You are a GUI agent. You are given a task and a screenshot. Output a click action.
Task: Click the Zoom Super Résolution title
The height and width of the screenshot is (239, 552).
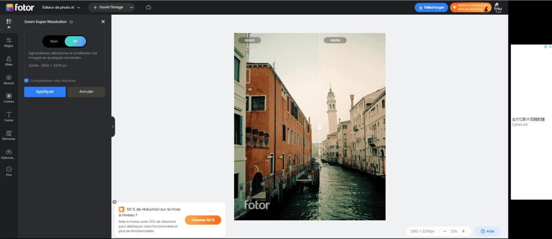(45, 22)
